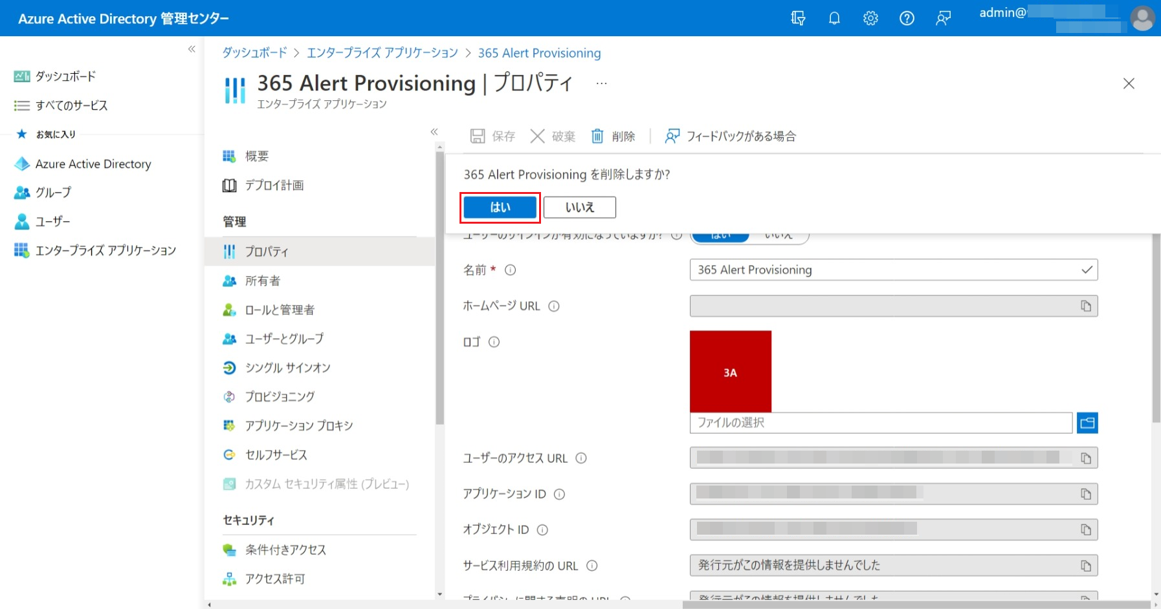The width and height of the screenshot is (1161, 609).
Task: Click the 削除 toolbar button
Action: coord(613,136)
